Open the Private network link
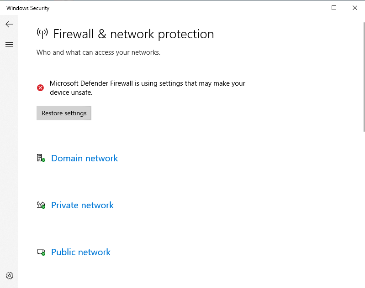Screen dimensions: 365x288 [82, 205]
